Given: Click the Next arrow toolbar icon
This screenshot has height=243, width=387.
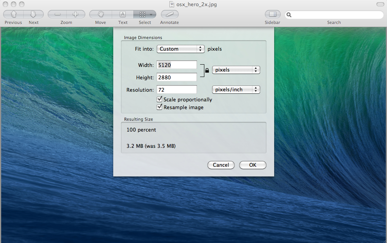Looking at the screenshot, I should point(33,14).
